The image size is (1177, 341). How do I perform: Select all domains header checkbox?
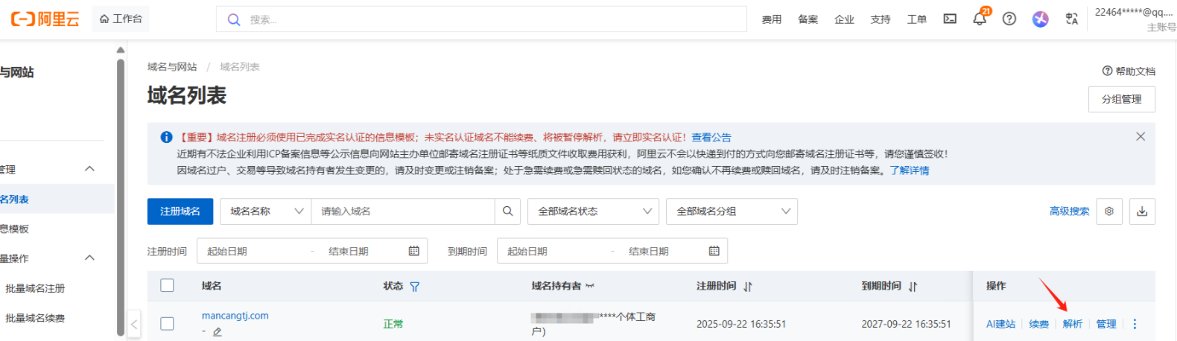(168, 286)
